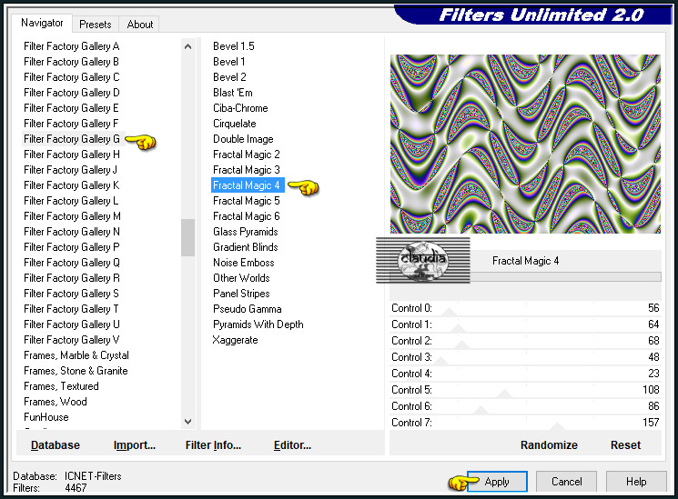678x499 pixels.
Task: Choose the Glass Pyramids filter
Action: pyautogui.click(x=246, y=232)
